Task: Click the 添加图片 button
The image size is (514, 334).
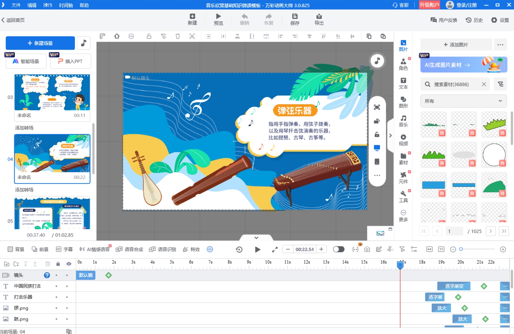Action: (456, 45)
